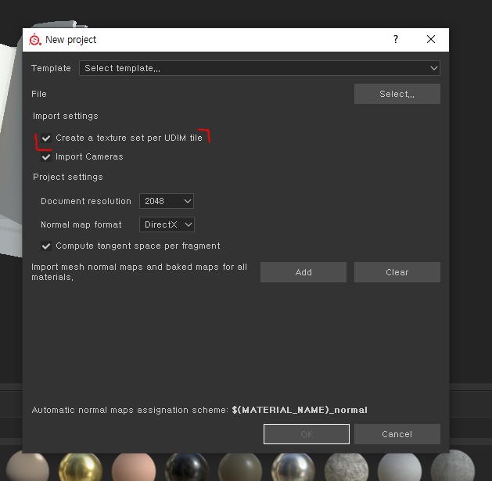Click the greyed-out OK button

pyautogui.click(x=307, y=434)
